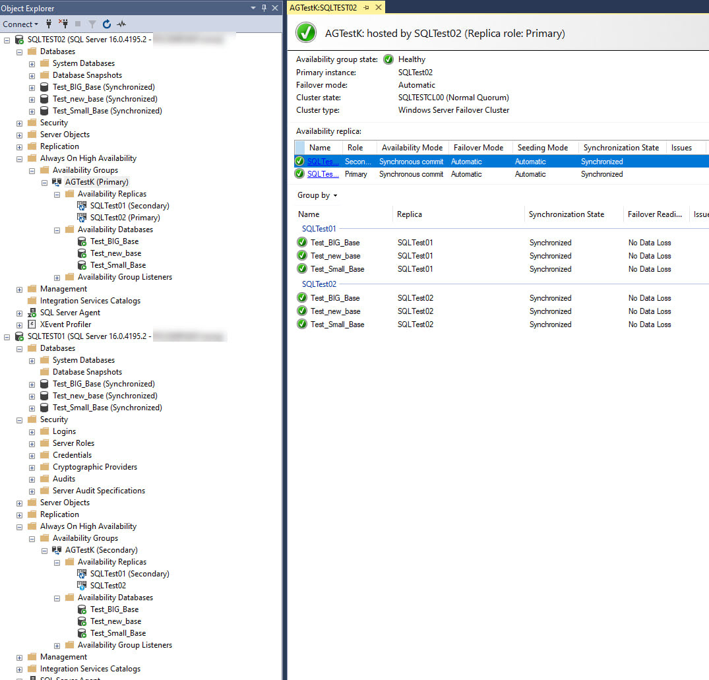Select the Audits folder
The width and height of the screenshot is (709, 680).
(64, 479)
